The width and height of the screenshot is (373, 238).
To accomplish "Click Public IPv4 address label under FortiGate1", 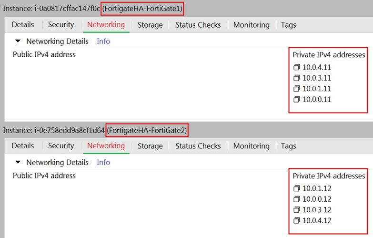I will (44, 54).
